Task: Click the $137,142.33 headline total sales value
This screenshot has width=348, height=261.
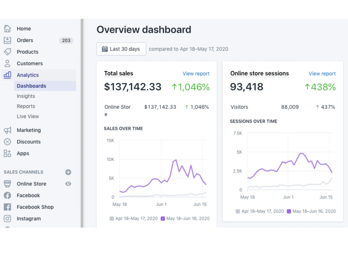Action: 133,87
